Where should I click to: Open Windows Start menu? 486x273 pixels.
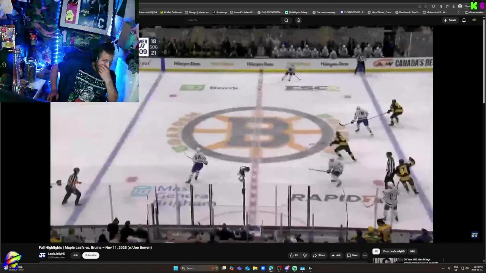175,268
